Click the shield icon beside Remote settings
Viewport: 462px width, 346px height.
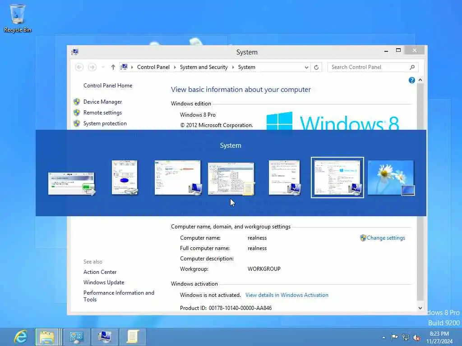[77, 113]
